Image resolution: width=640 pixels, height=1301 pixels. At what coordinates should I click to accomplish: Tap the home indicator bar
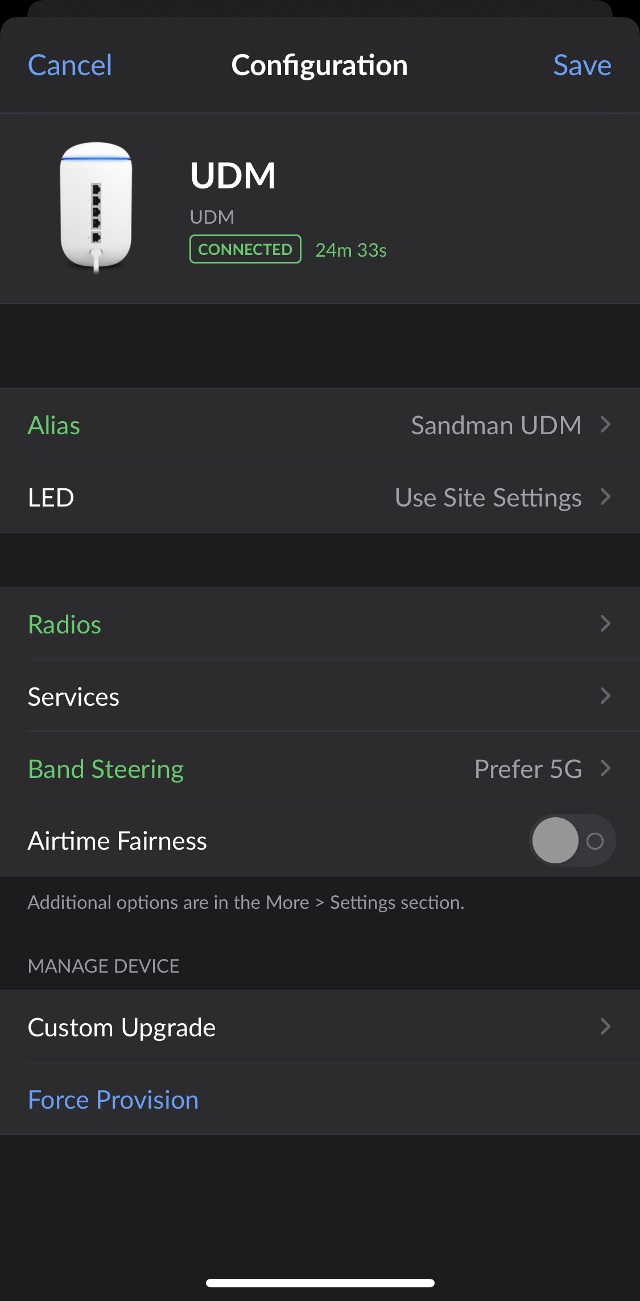(x=320, y=1283)
